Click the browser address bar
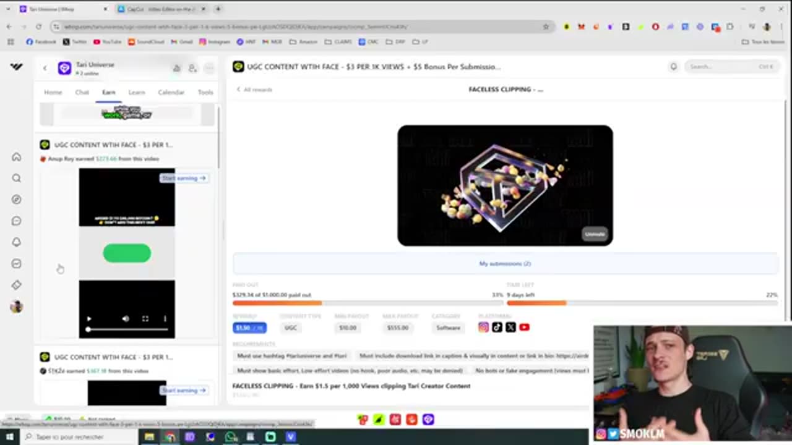 (297, 27)
